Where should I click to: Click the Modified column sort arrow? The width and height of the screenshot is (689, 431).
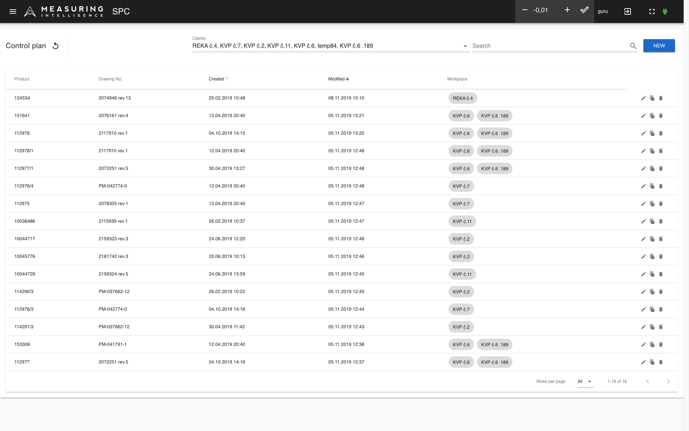348,79
